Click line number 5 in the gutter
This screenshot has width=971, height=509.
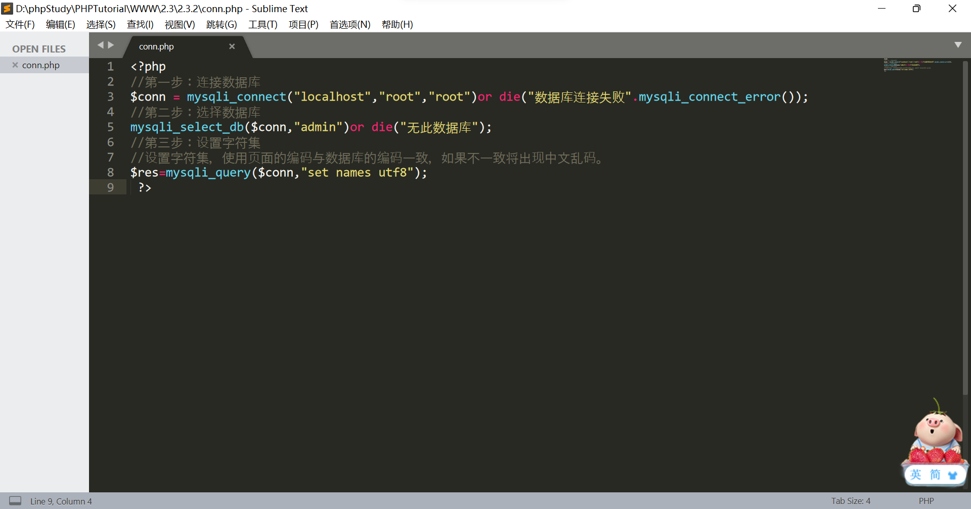(110, 127)
